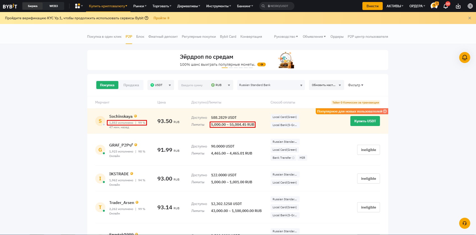Click GRAF_P2P merchant avatar
The width and height of the screenshot is (476, 235).
[100, 150]
